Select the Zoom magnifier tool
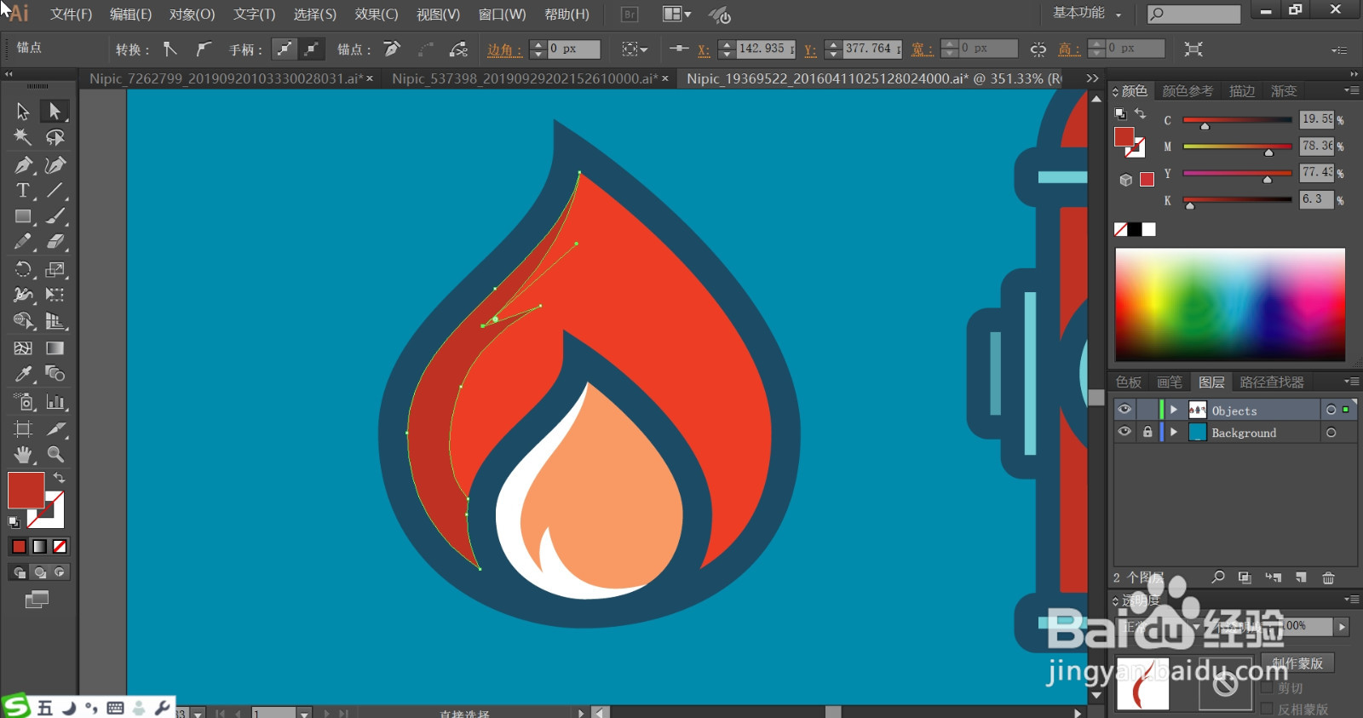Viewport: 1363px width, 718px height. pyautogui.click(x=55, y=454)
